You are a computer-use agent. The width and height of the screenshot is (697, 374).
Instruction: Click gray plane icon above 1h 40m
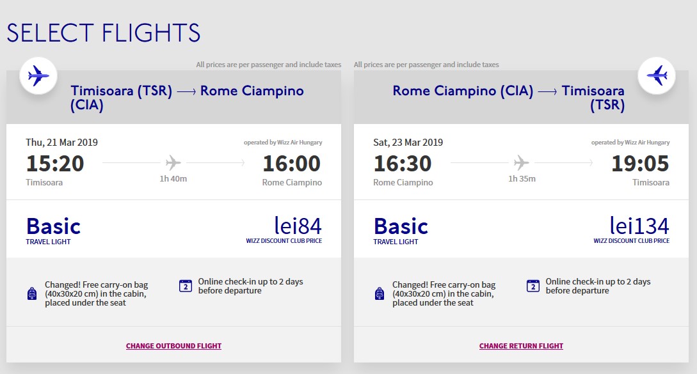coord(173,162)
